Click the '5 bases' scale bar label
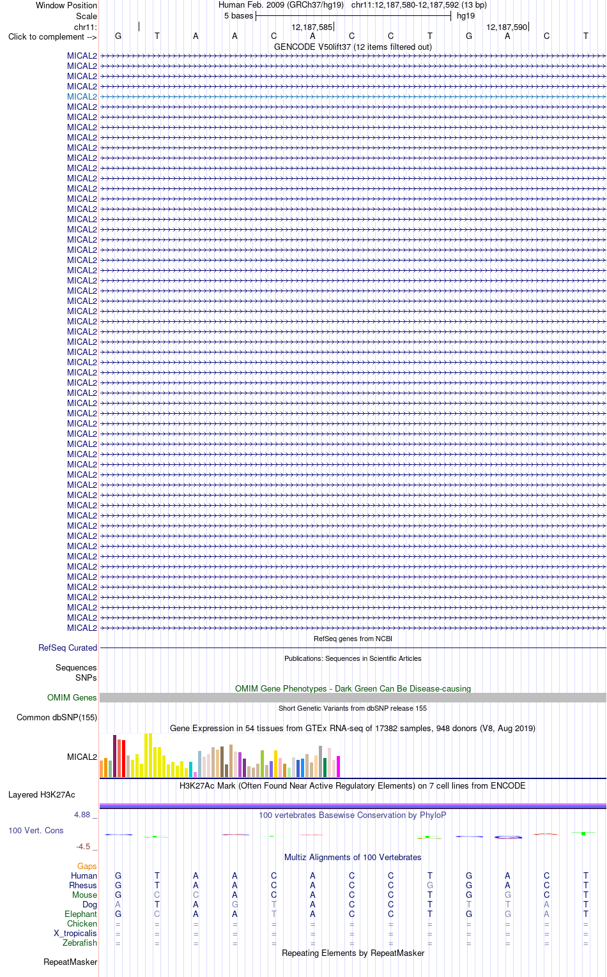The width and height of the screenshot is (607, 977). pyautogui.click(x=238, y=16)
